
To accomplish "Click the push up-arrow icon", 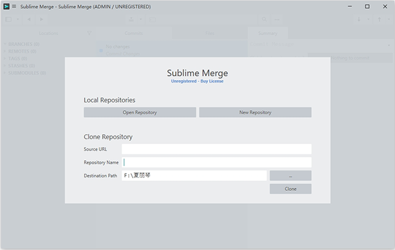I will [379, 20].
